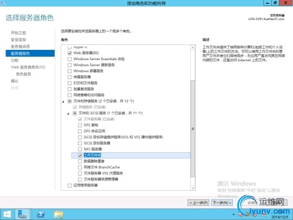Go to the 功能 wizard step

click(x=15, y=60)
